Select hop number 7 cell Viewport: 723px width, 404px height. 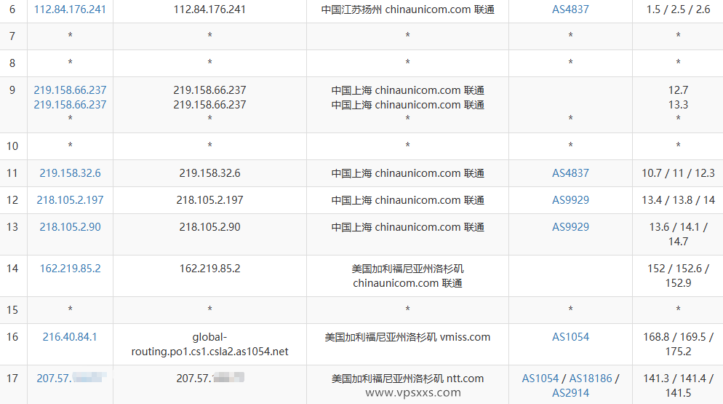(13, 36)
